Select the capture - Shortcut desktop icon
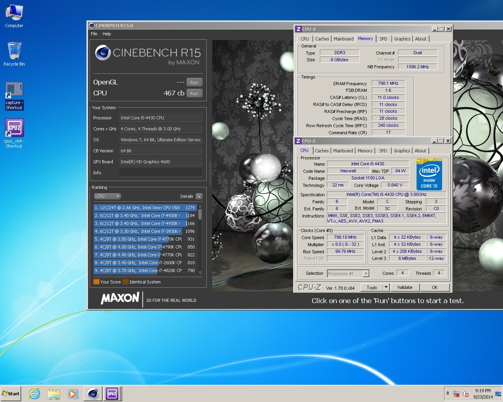Viewport: 503px width, 402px height. point(14,96)
